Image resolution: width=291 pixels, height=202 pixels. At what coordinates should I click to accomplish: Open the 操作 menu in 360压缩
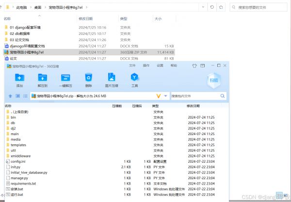pos(146,65)
